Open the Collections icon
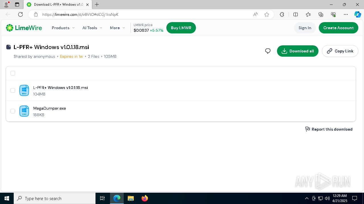This screenshot has height=204, width=364. (x=321, y=14)
